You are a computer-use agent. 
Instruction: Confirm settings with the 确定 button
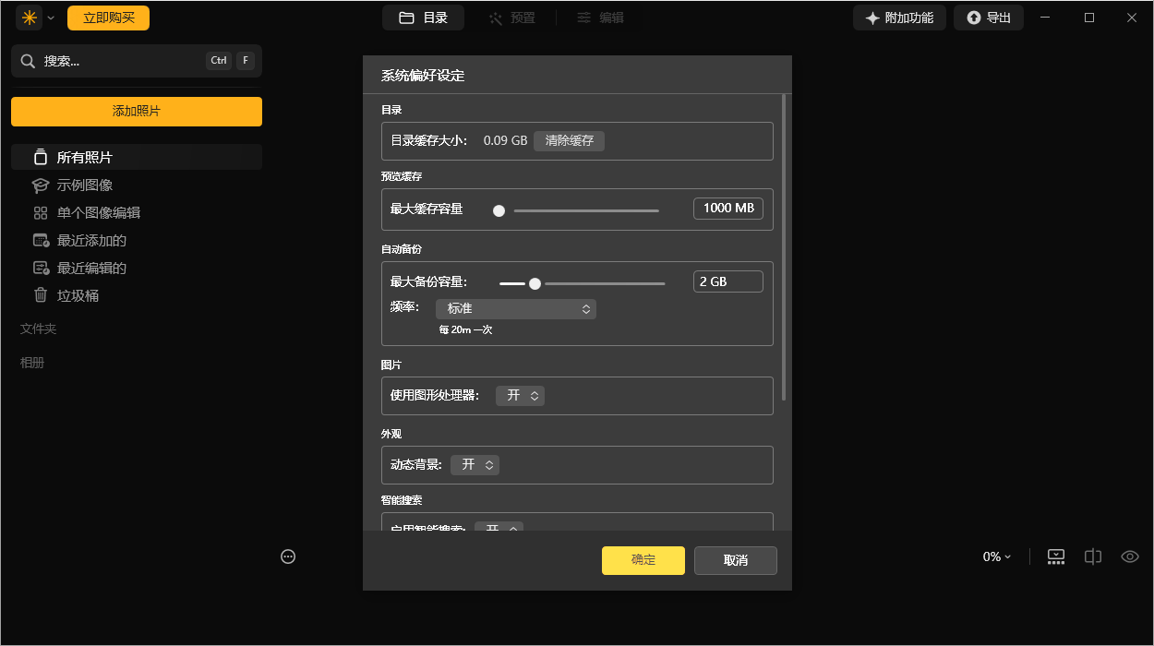643,560
